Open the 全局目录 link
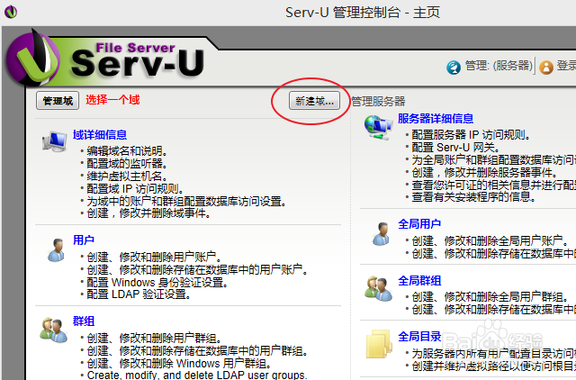 tap(419, 336)
